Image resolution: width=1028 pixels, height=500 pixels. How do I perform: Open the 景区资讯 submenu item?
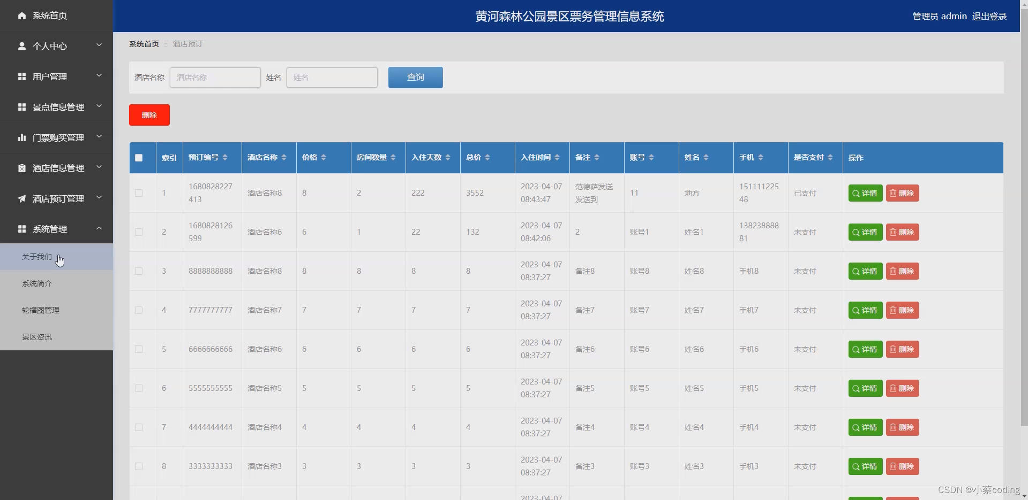[x=56, y=337]
